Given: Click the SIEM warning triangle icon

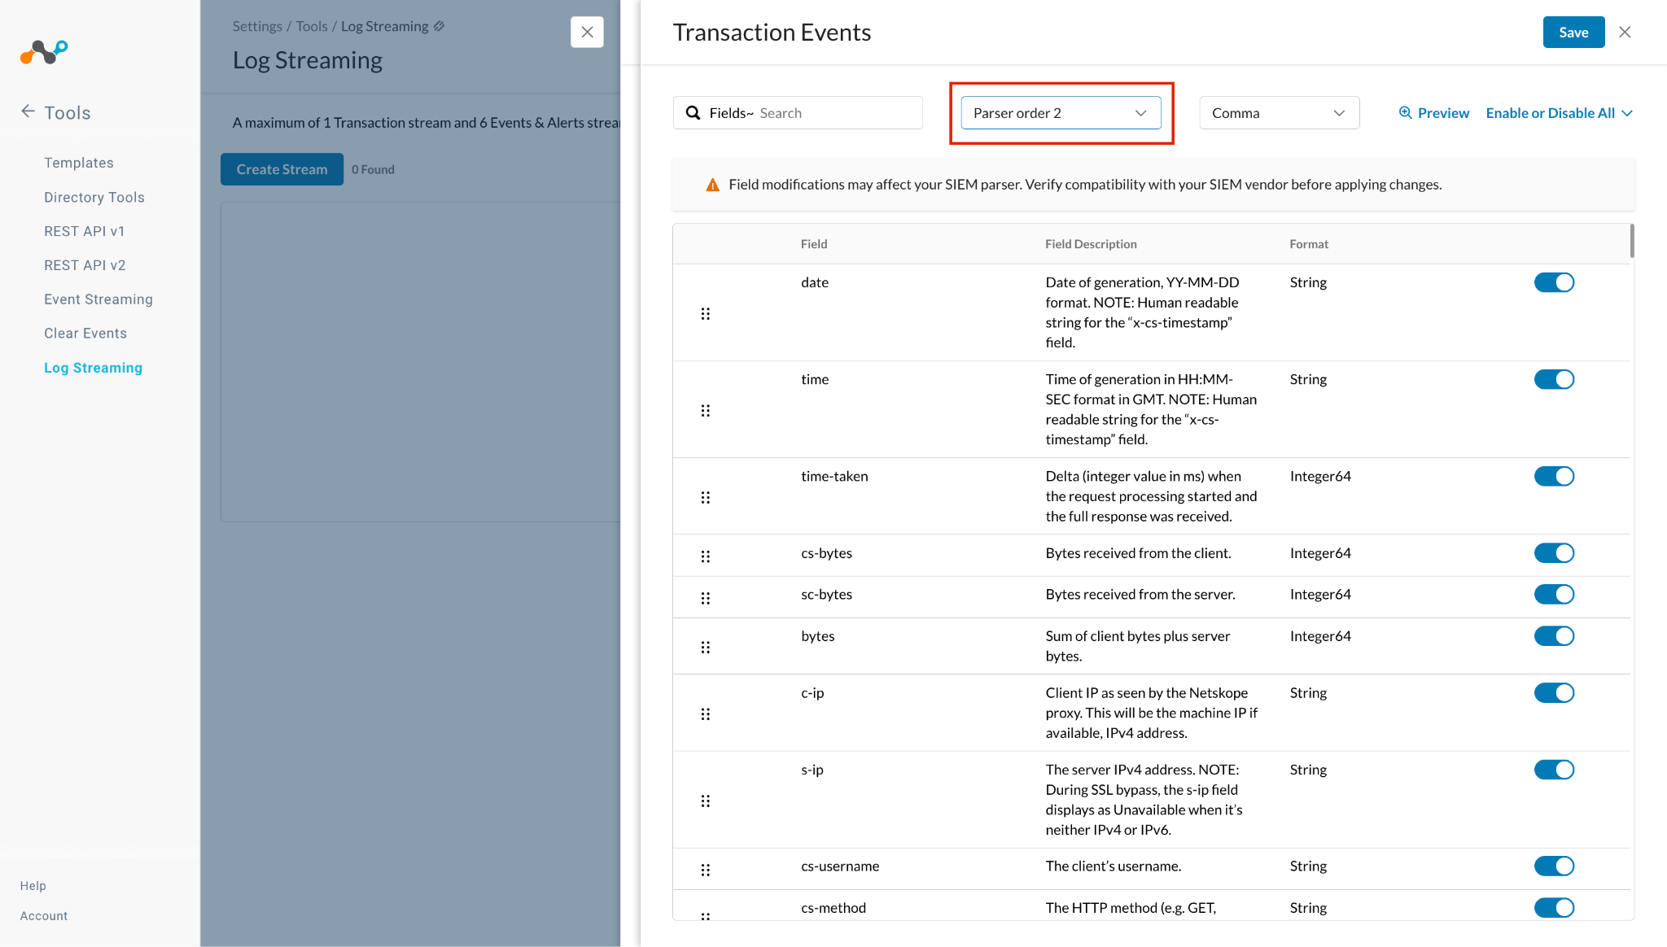Looking at the screenshot, I should pos(712,185).
